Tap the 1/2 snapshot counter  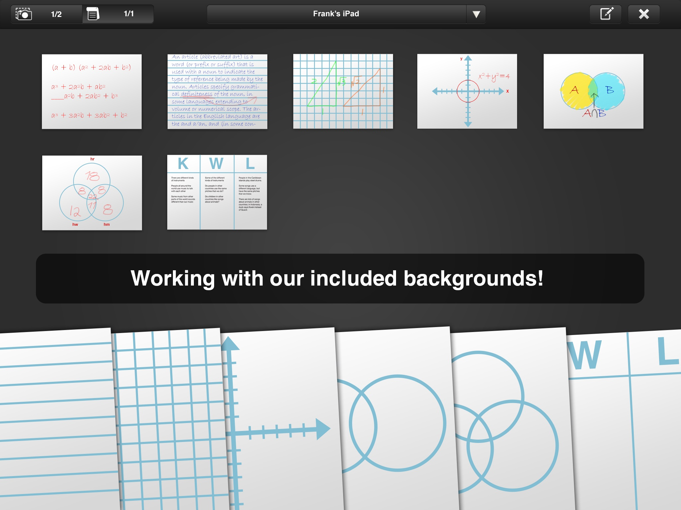(56, 14)
